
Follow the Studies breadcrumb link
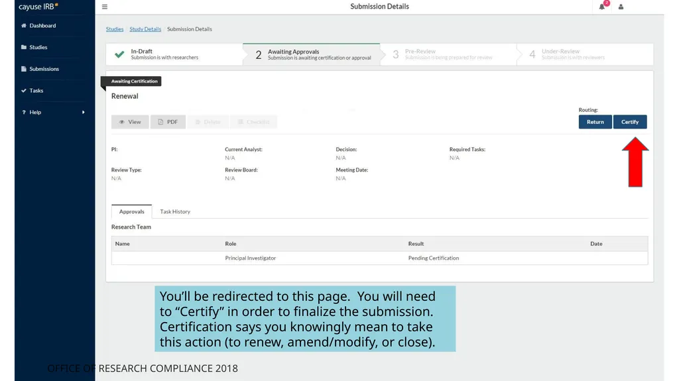coord(115,29)
